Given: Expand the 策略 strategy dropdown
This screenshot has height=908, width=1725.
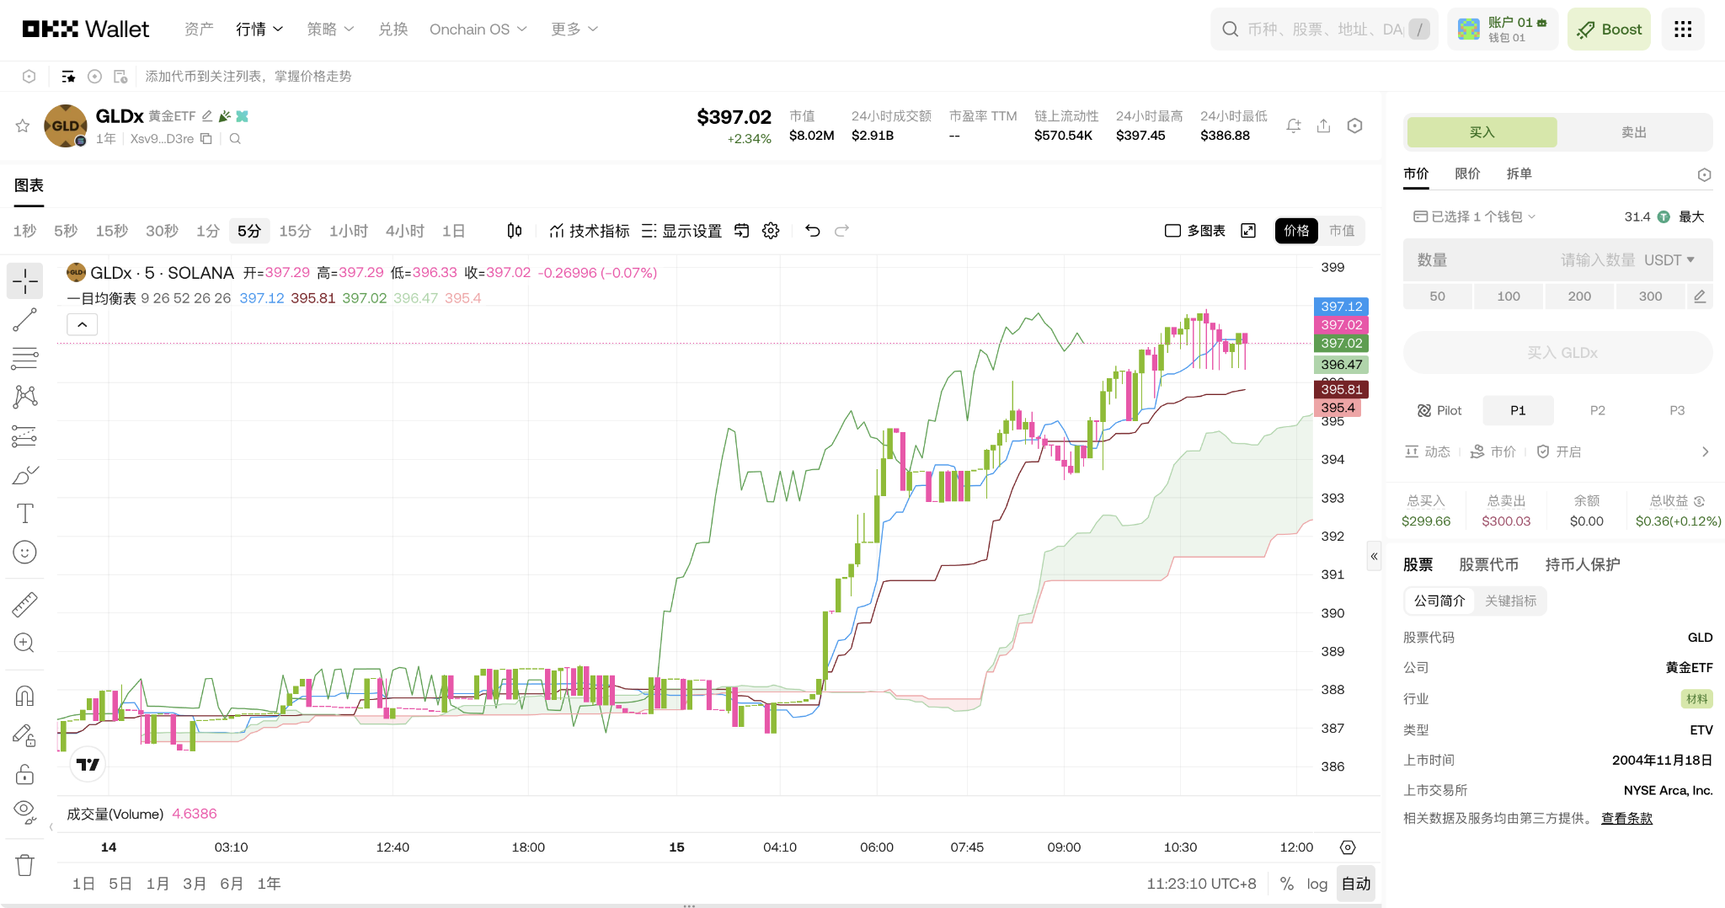Looking at the screenshot, I should point(330,29).
